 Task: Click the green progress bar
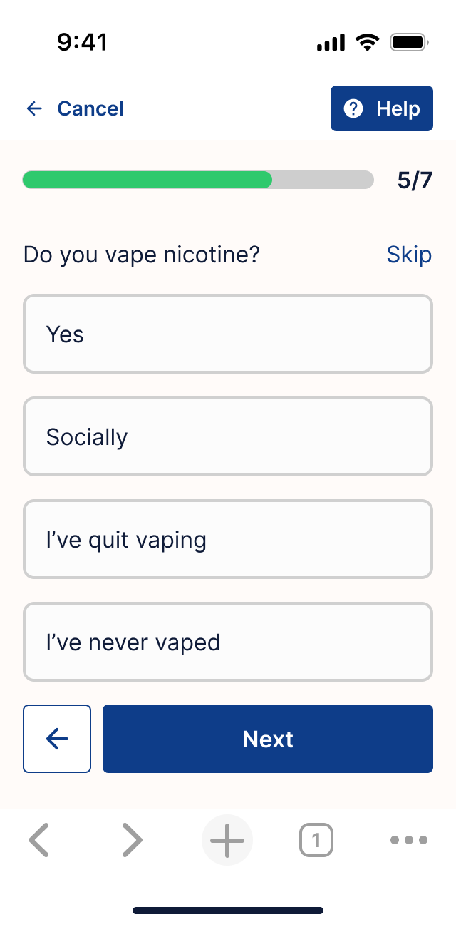(x=147, y=180)
